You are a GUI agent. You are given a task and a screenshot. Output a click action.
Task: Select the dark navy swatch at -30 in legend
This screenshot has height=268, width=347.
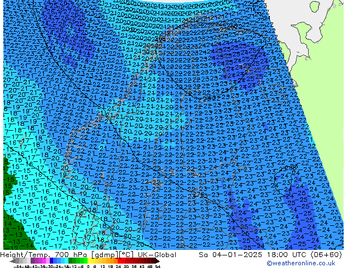coord(51,261)
